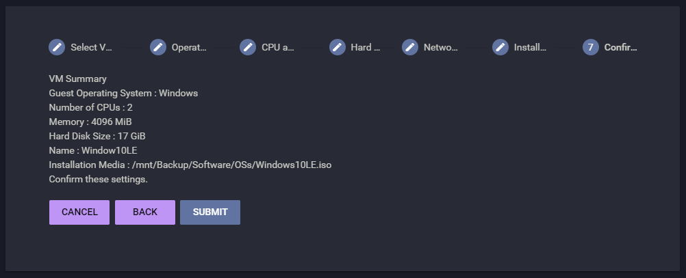The image size is (686, 278).
Task: Select the "Confir..." step label
Action: coord(620,47)
